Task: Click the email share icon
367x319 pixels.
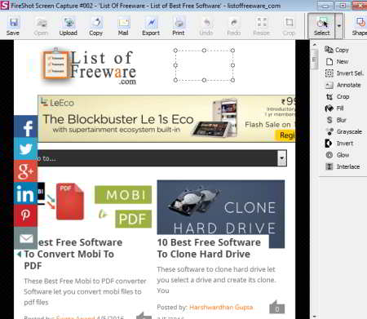Action: click(26, 238)
